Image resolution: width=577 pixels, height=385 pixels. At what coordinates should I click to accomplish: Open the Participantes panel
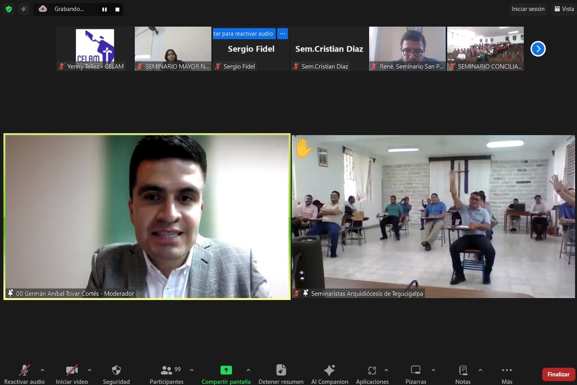tap(167, 371)
